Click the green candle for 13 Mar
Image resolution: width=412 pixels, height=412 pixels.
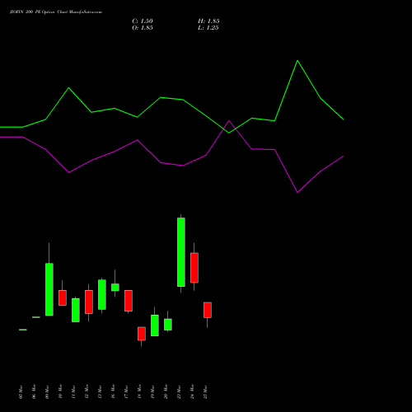click(102, 294)
